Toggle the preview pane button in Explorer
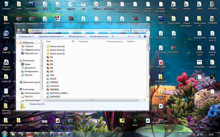Screen dimensions: 220x137 [140, 36]
